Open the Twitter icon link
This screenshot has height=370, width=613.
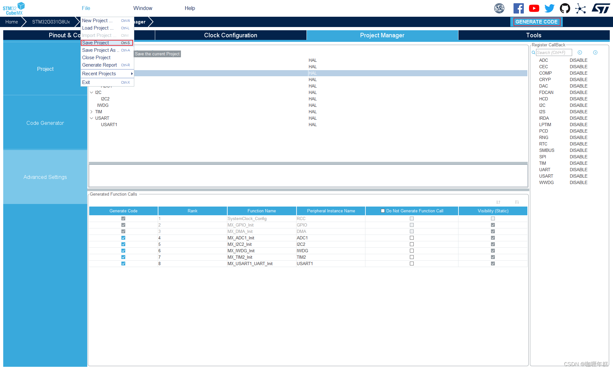click(549, 8)
